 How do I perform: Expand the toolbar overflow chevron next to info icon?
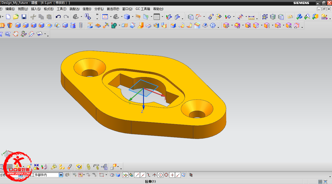[97, 14]
